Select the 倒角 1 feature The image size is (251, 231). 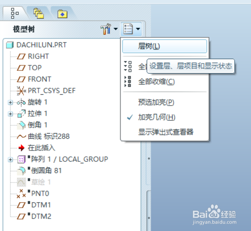(x=38, y=125)
